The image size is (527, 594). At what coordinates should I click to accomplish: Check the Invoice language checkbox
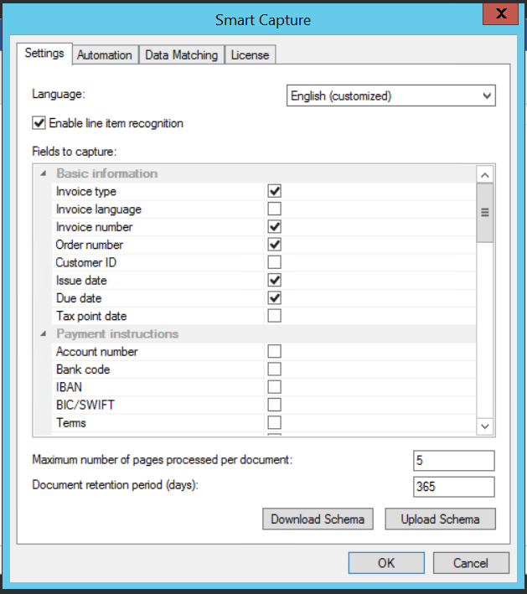coord(274,209)
